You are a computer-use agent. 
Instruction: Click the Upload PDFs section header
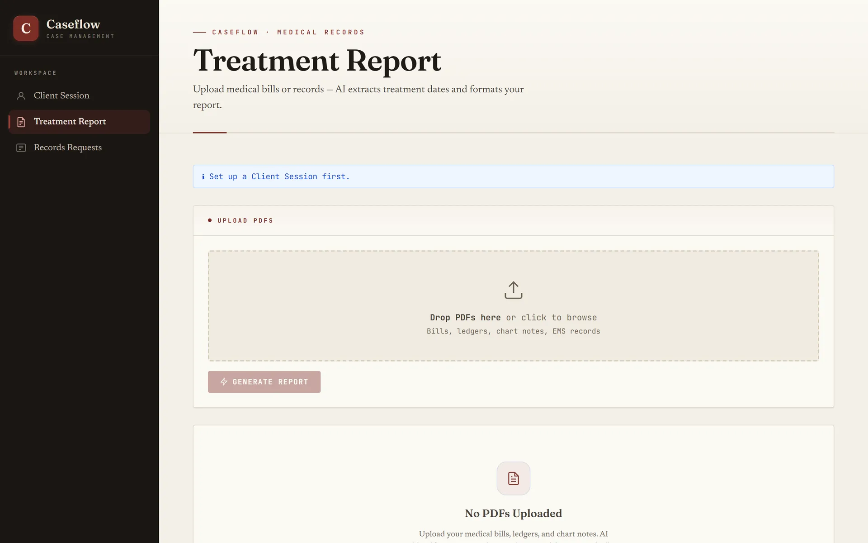[245, 220]
